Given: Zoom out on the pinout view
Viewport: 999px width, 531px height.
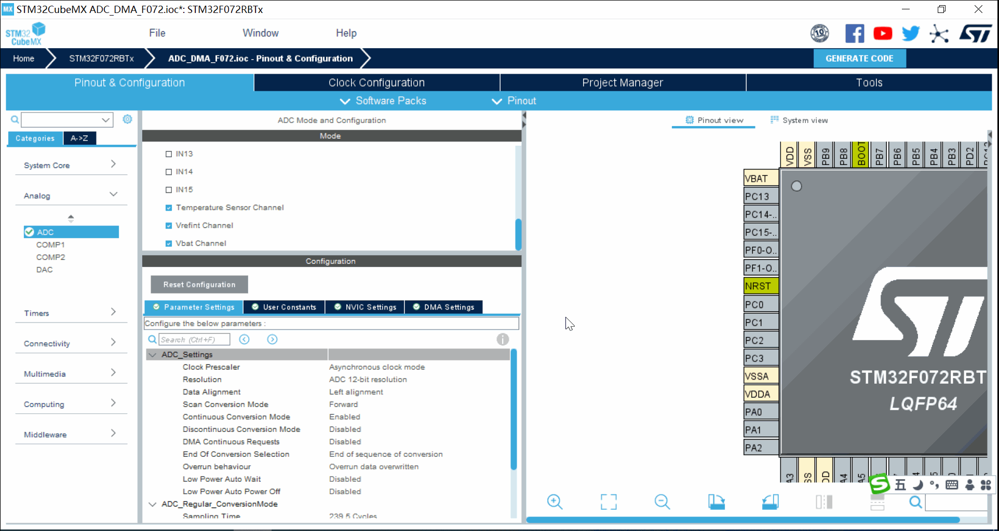Looking at the screenshot, I should click(x=662, y=501).
